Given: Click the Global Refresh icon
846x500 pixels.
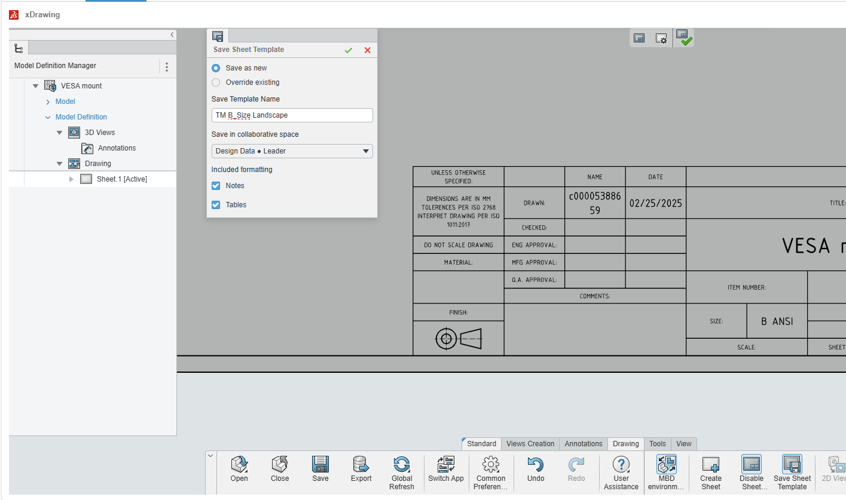Looking at the screenshot, I should point(402,465).
